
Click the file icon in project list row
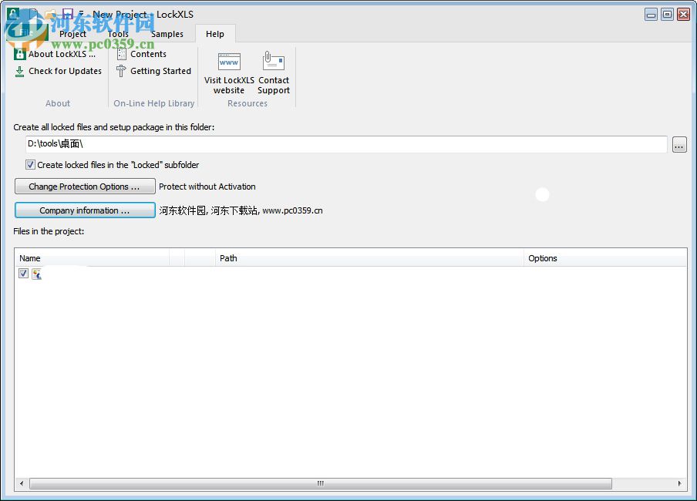point(36,274)
